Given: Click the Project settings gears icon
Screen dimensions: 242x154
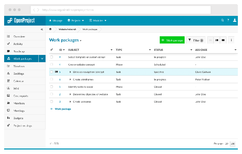Looking at the screenshot, I should tap(9, 125).
